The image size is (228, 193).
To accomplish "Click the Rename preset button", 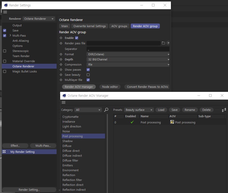I will 190,110.
